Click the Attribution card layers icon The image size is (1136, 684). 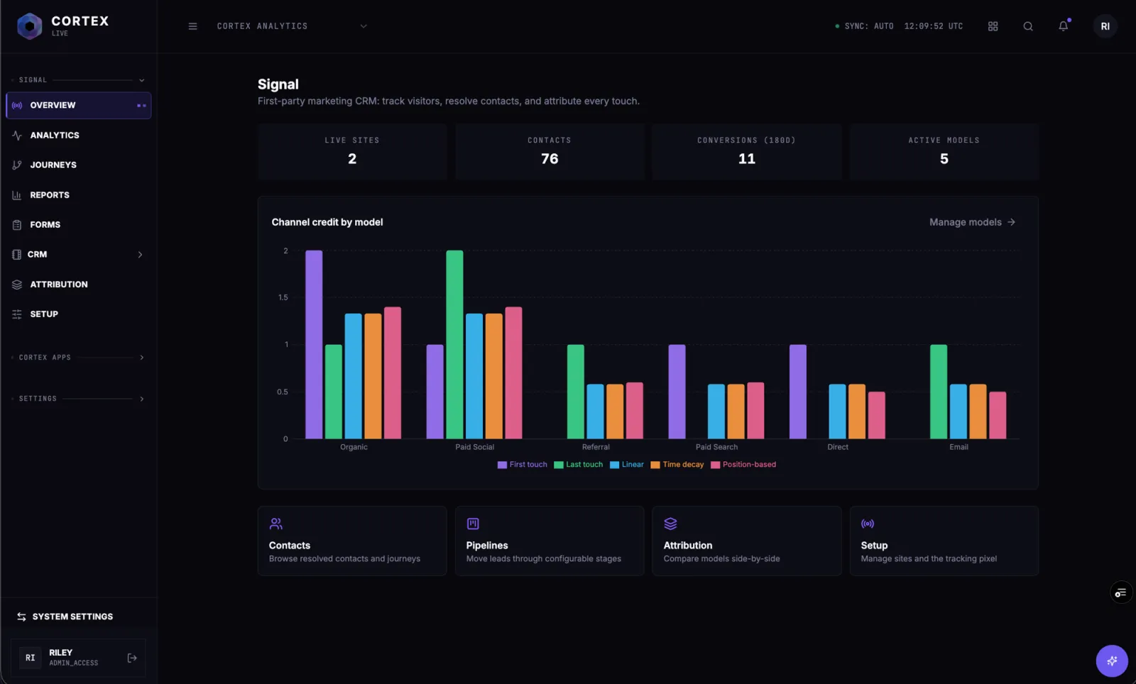click(x=670, y=524)
